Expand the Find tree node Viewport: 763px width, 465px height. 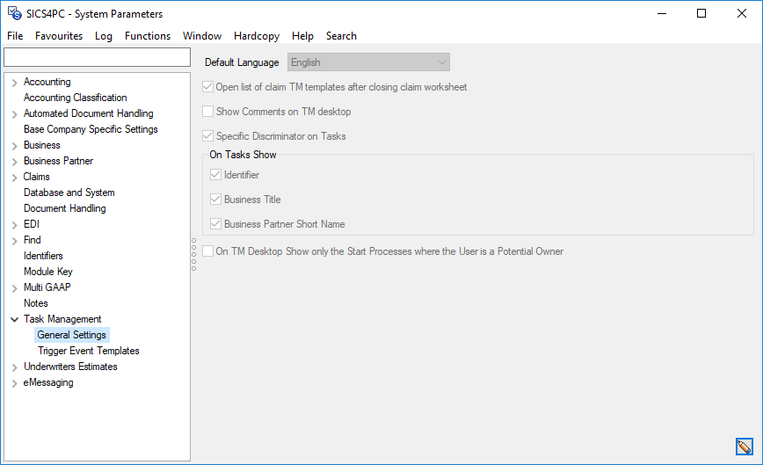[x=15, y=240]
